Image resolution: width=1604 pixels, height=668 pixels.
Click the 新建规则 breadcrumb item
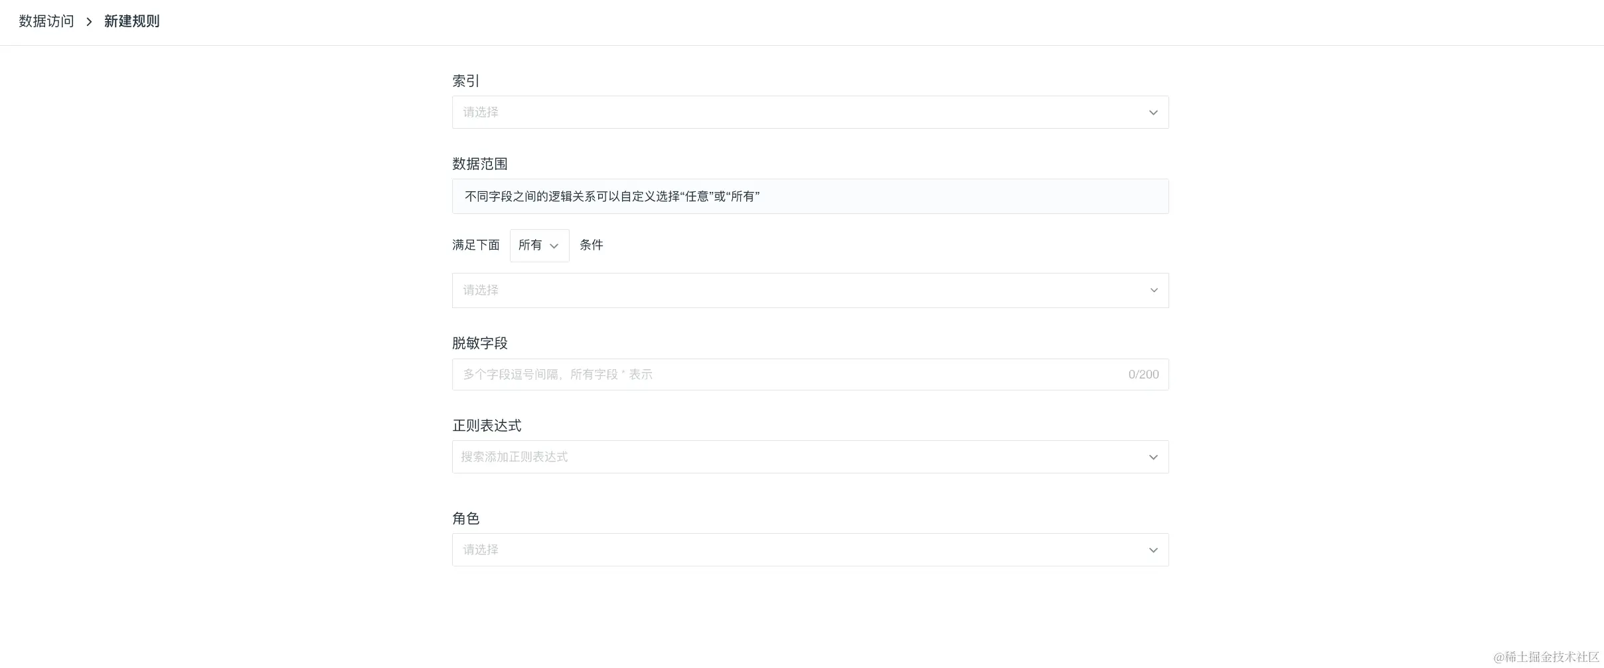pos(132,21)
